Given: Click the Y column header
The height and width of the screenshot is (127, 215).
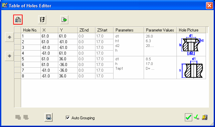Looking at the screenshot, I should coord(68,30).
